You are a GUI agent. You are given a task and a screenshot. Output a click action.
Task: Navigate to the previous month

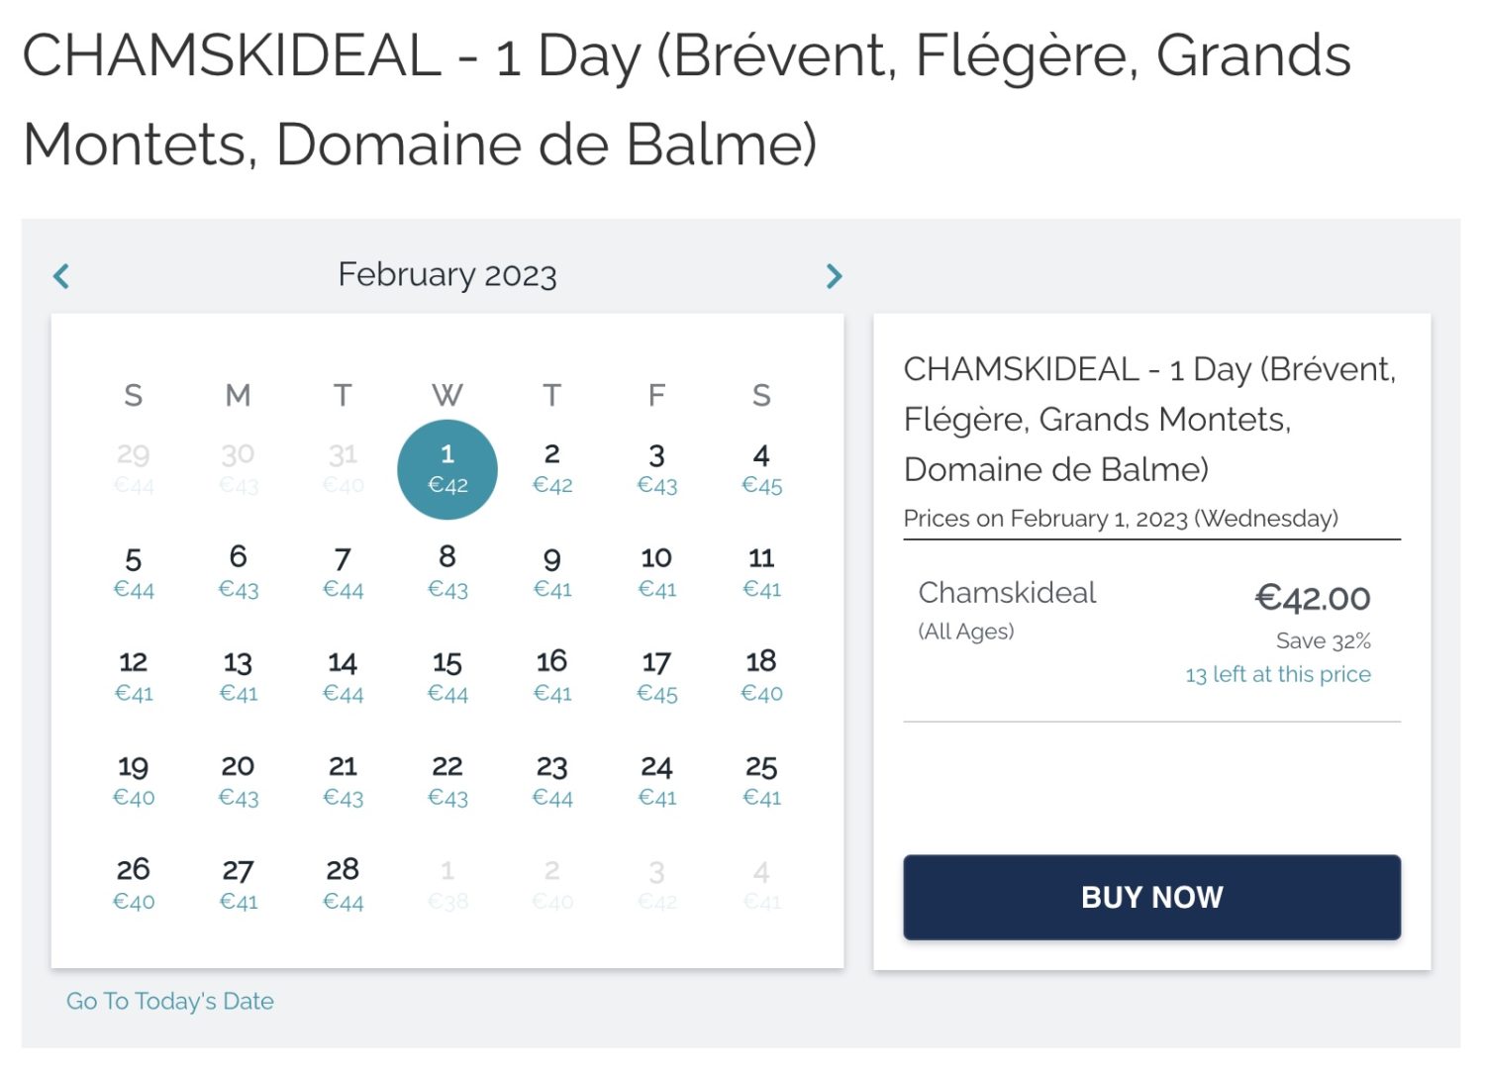[60, 275]
